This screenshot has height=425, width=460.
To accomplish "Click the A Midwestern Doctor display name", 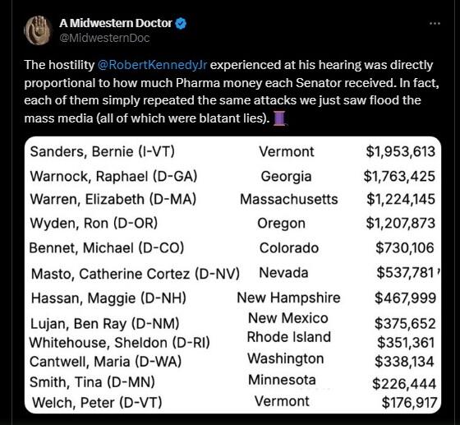I will tap(116, 23).
